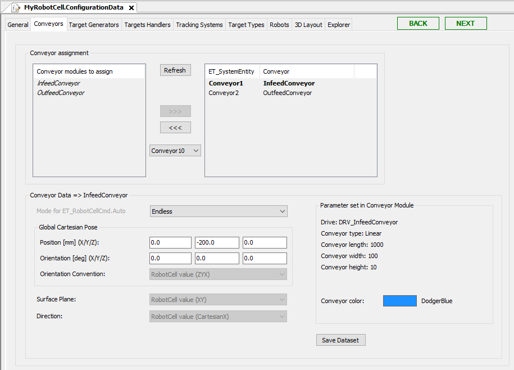Click the document icon beside MyRobotCell.ConfigurationData
514x370 pixels.
point(15,8)
